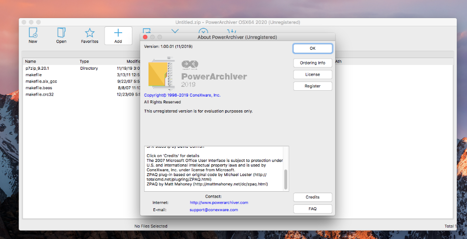This screenshot has width=467, height=239.
Task: View the License button
Action: [x=313, y=75]
